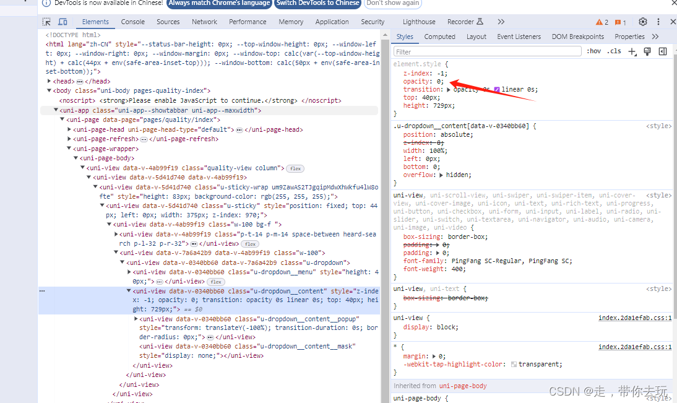Expand the uni-page-refresh node
Viewport: 677px width, 403px height.
pos(69,139)
